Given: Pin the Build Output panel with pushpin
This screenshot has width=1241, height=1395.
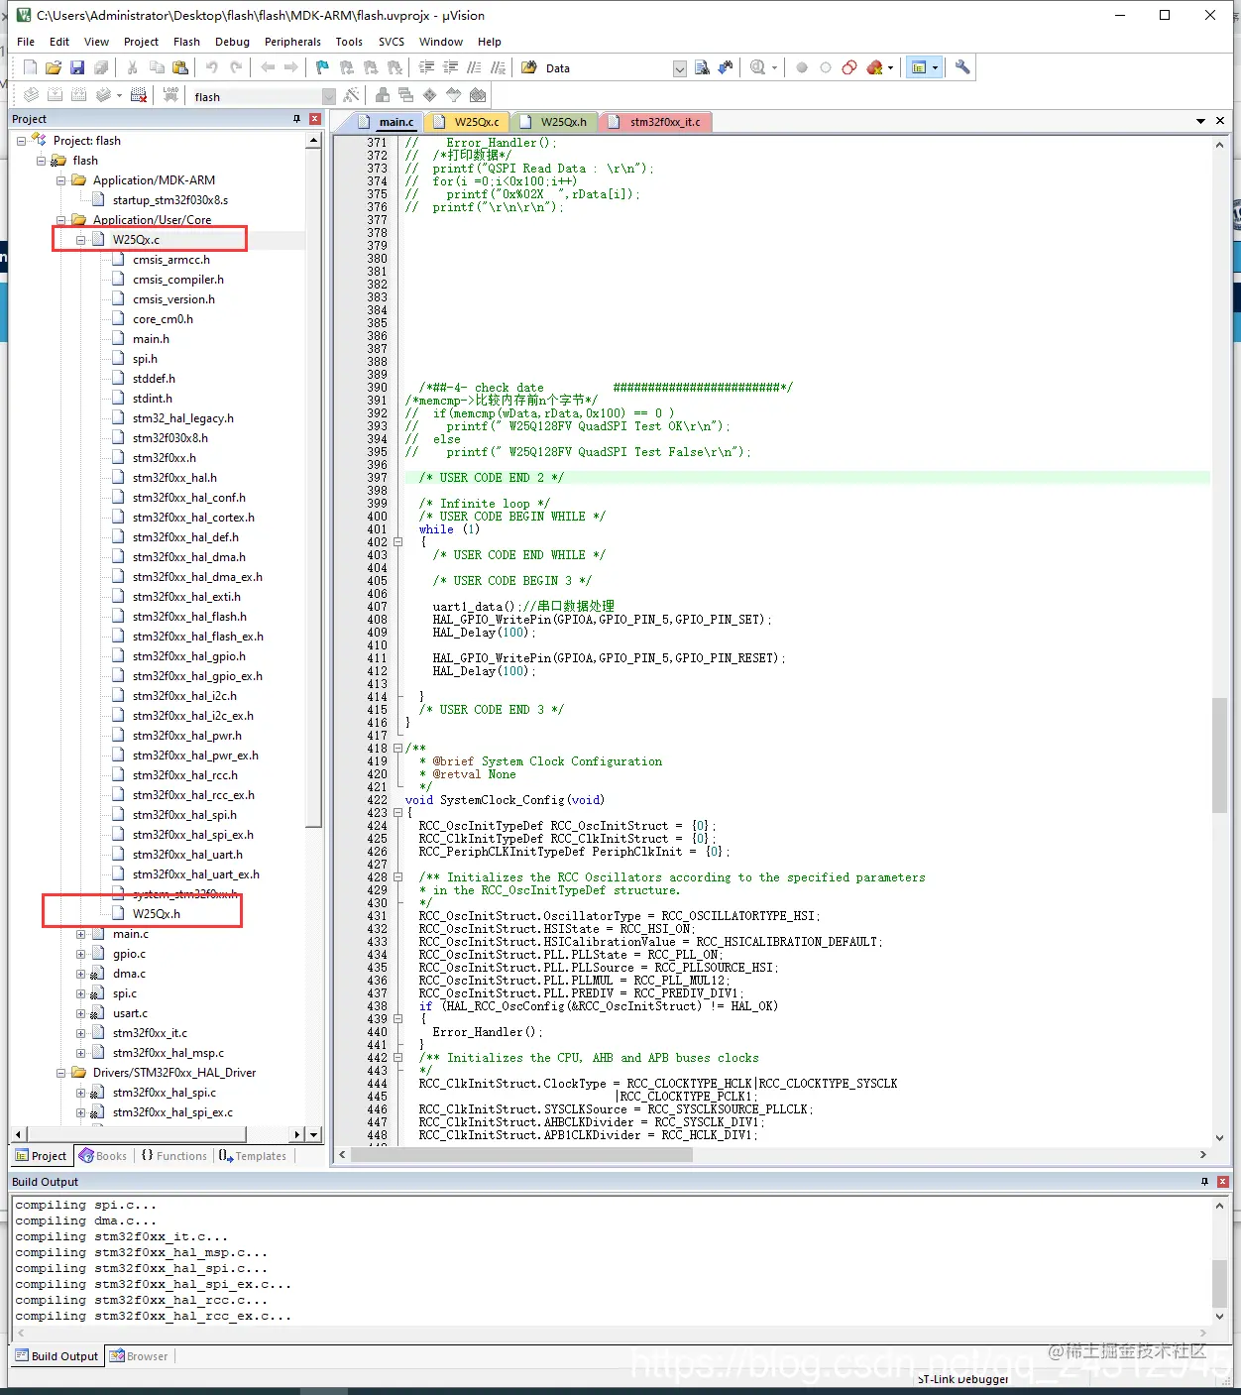Looking at the screenshot, I should click(1205, 1182).
